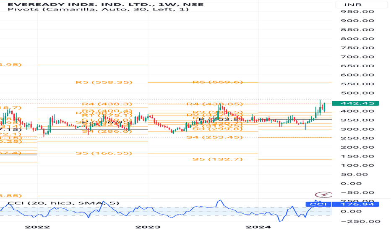The width and height of the screenshot is (391, 231).
Task: Select the EVEREADY INDS. IND. LTD. chart title
Action: point(105,4)
